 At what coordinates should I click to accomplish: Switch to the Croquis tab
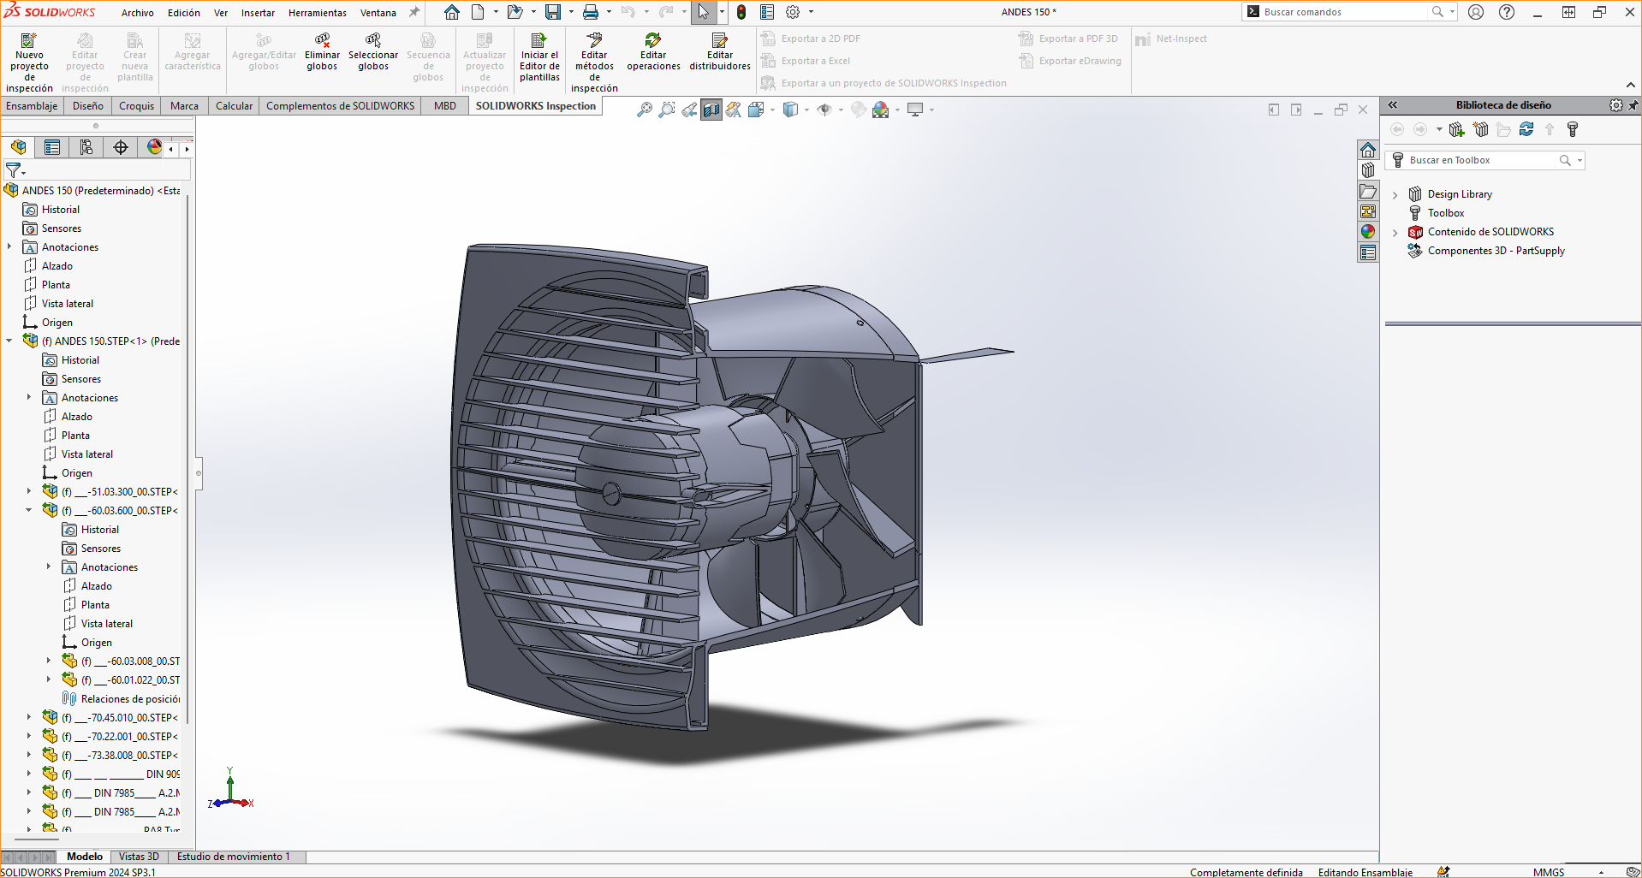click(x=136, y=106)
